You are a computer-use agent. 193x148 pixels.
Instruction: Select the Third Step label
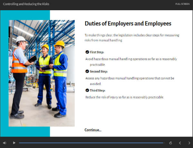click(x=97, y=90)
